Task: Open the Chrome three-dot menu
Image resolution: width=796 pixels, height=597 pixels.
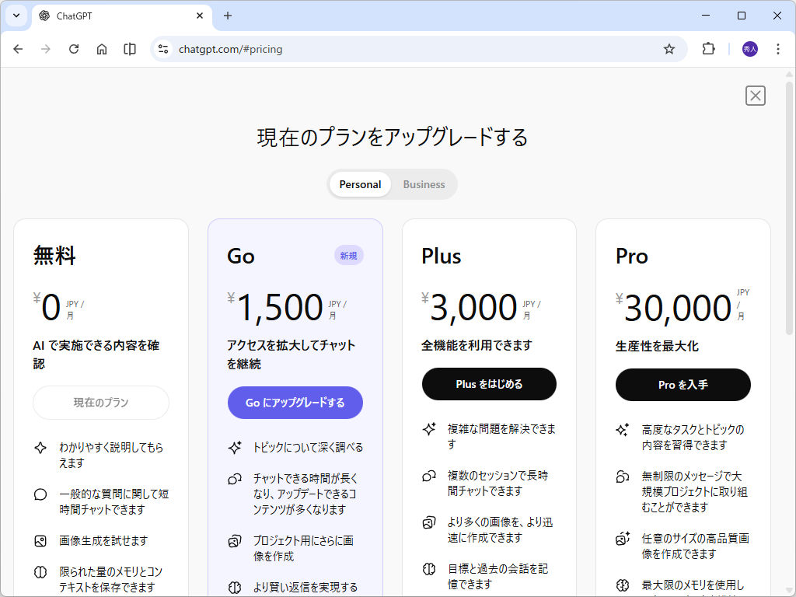Action: [778, 48]
